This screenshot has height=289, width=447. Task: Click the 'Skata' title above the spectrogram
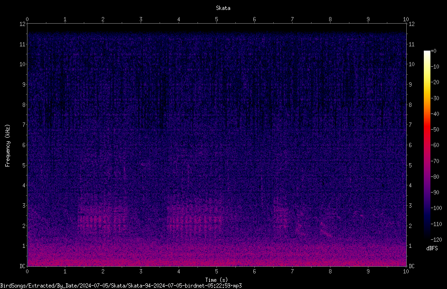coord(223,8)
